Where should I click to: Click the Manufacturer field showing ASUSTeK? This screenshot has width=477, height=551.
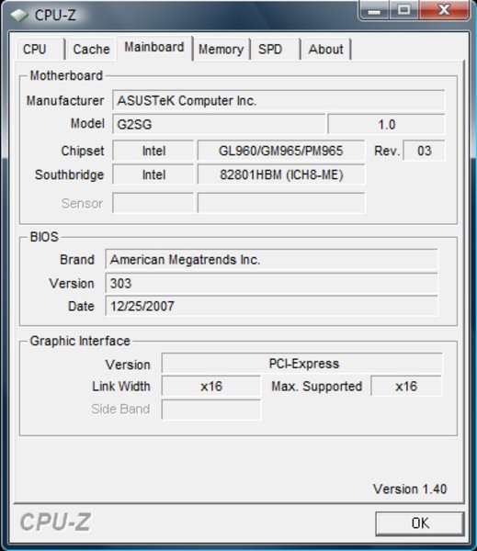click(x=278, y=100)
